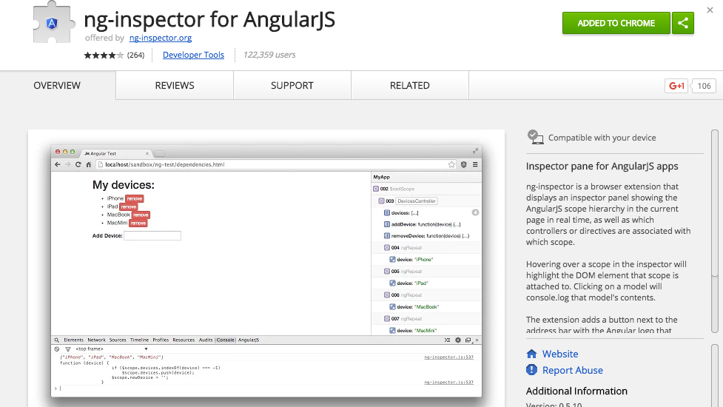Switch to the RELATED tab
Viewport: 723px width, 407px height.
[410, 86]
